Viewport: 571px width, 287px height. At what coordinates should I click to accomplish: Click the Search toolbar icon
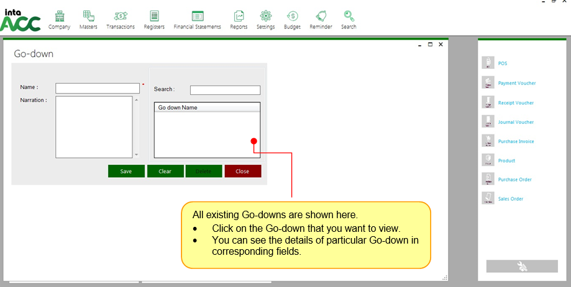click(x=349, y=17)
